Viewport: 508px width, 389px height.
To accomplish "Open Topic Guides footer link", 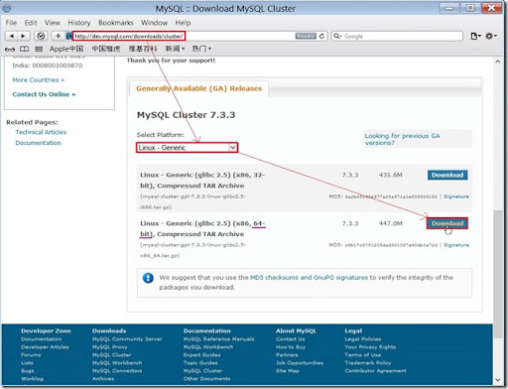I will pos(200,363).
